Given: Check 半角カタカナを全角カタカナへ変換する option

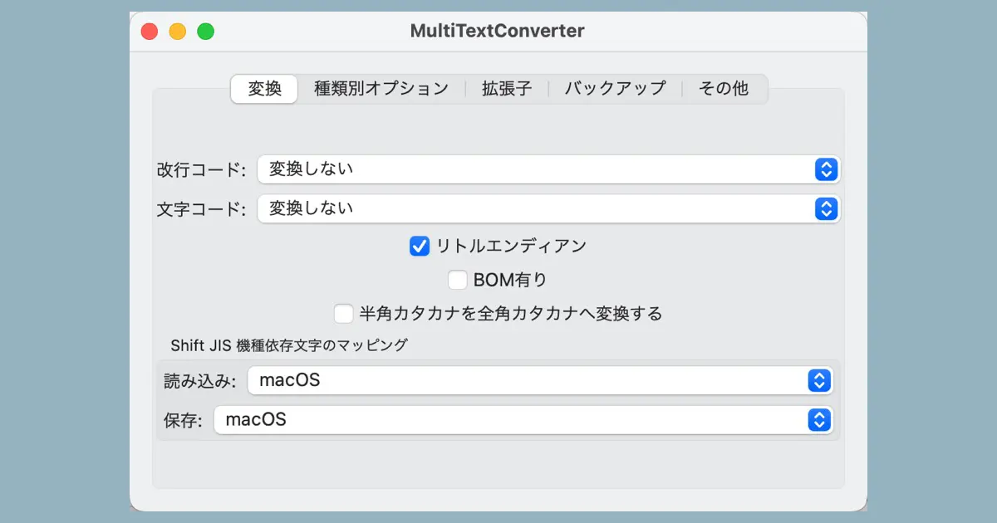Looking at the screenshot, I should [x=343, y=314].
